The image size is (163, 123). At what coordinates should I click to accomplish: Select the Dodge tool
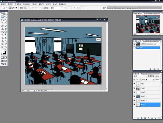point(5,35)
